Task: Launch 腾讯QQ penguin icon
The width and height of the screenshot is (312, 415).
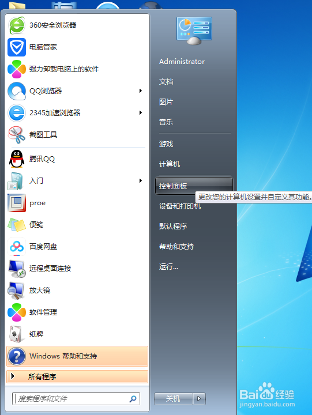Action: click(x=17, y=159)
